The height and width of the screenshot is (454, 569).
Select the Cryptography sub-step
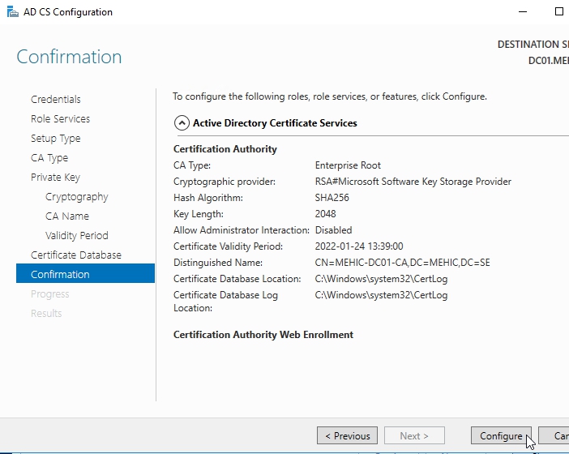(76, 197)
